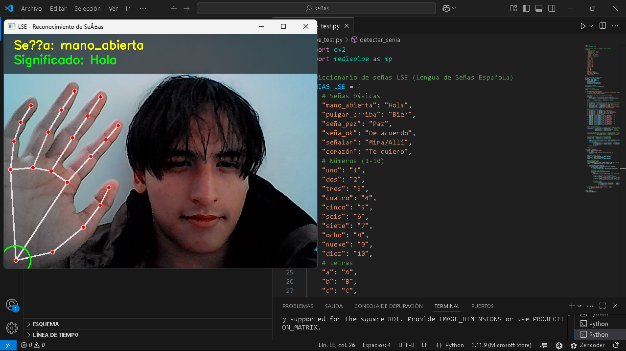Select the TERMINAL panel tab
626x351 pixels.
click(447, 306)
